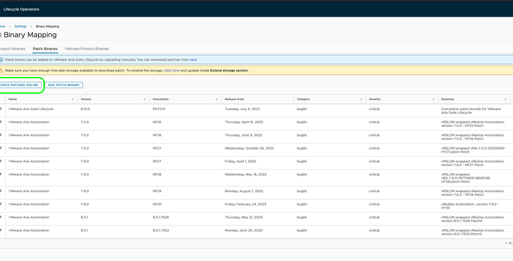The image size is (513, 261).
Task: Open the 'Click here' extend storage link
Action: tap(172, 70)
